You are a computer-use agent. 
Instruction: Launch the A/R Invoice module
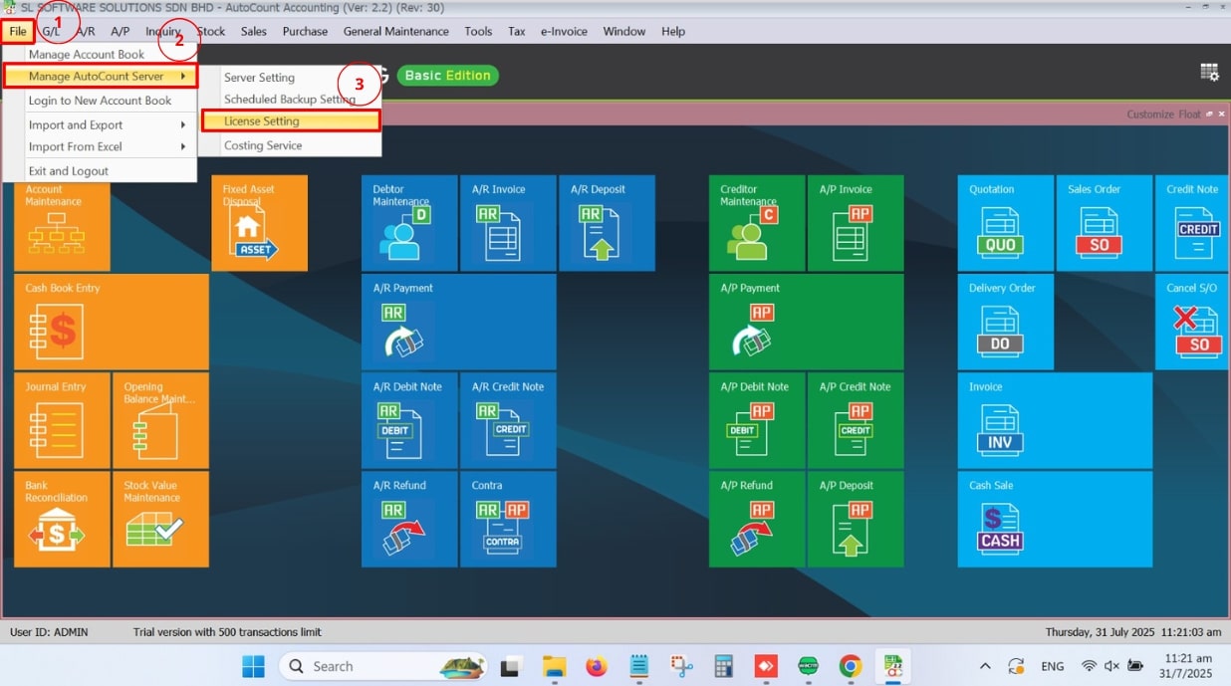(x=508, y=223)
